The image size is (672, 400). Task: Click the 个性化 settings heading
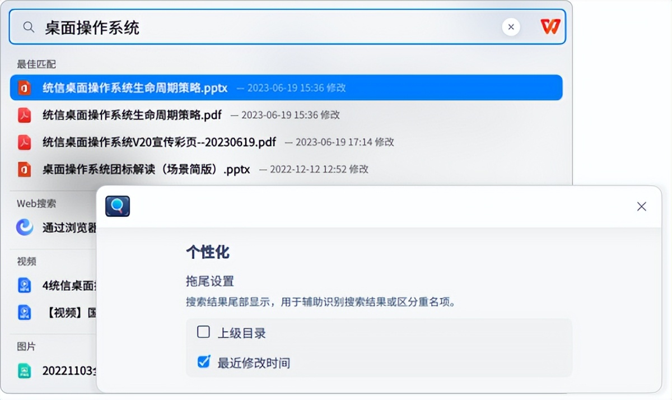[208, 252]
